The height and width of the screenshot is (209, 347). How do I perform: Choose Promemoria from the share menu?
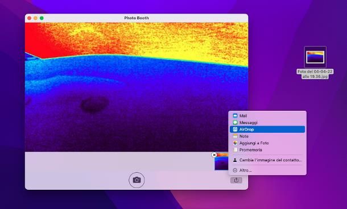(267, 150)
